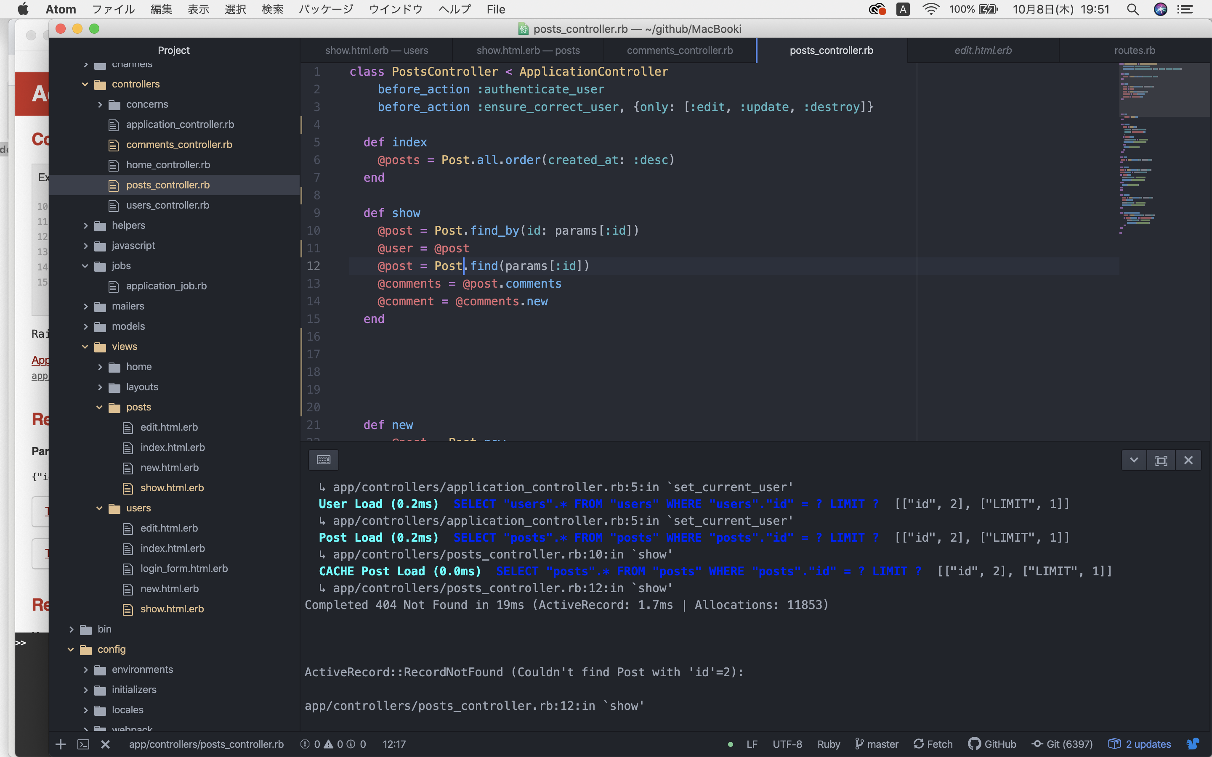Click the linter error count indicator
The image size is (1212, 757).
pyautogui.click(x=311, y=744)
